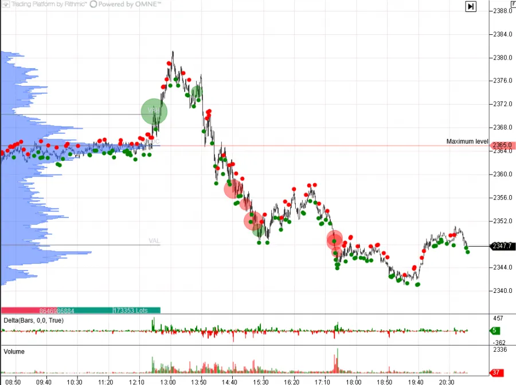Select the Volume indicator panel label

(x=14, y=352)
